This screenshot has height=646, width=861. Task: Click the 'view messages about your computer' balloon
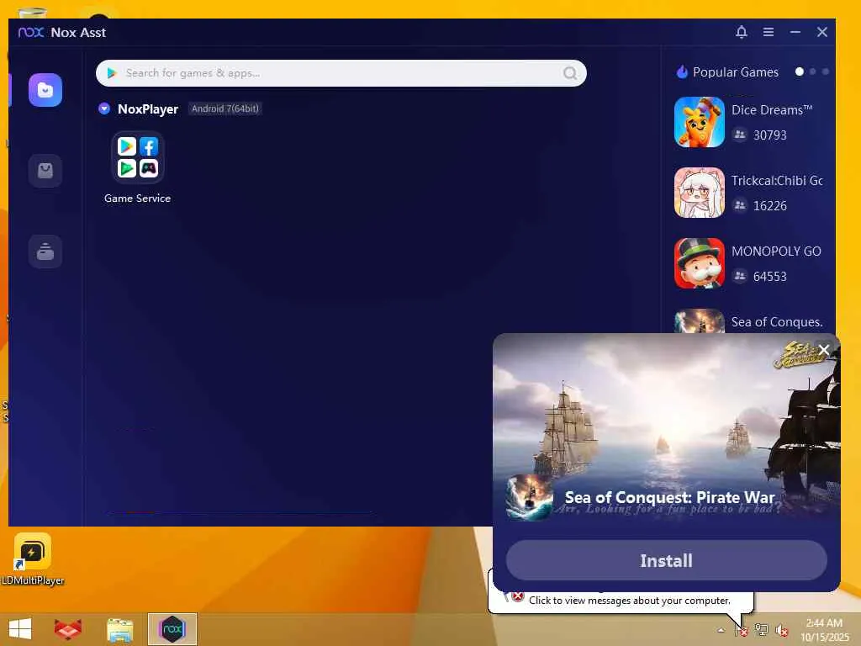coord(629,601)
